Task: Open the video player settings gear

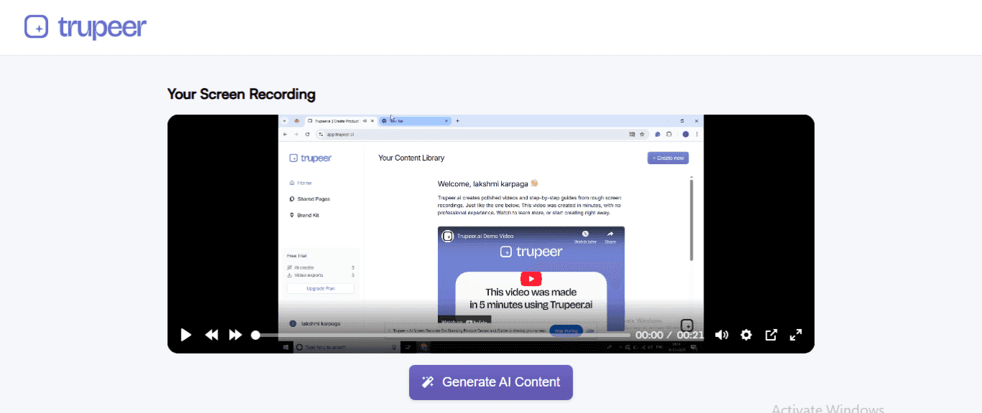Action: (x=746, y=335)
